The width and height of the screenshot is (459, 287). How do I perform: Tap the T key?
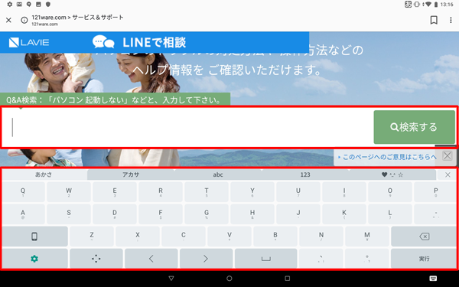[x=207, y=192]
